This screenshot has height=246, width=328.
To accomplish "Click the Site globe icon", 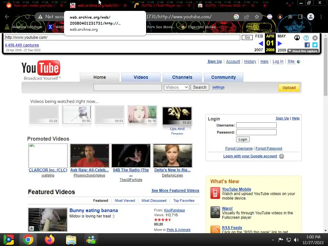I will (299, 62).
